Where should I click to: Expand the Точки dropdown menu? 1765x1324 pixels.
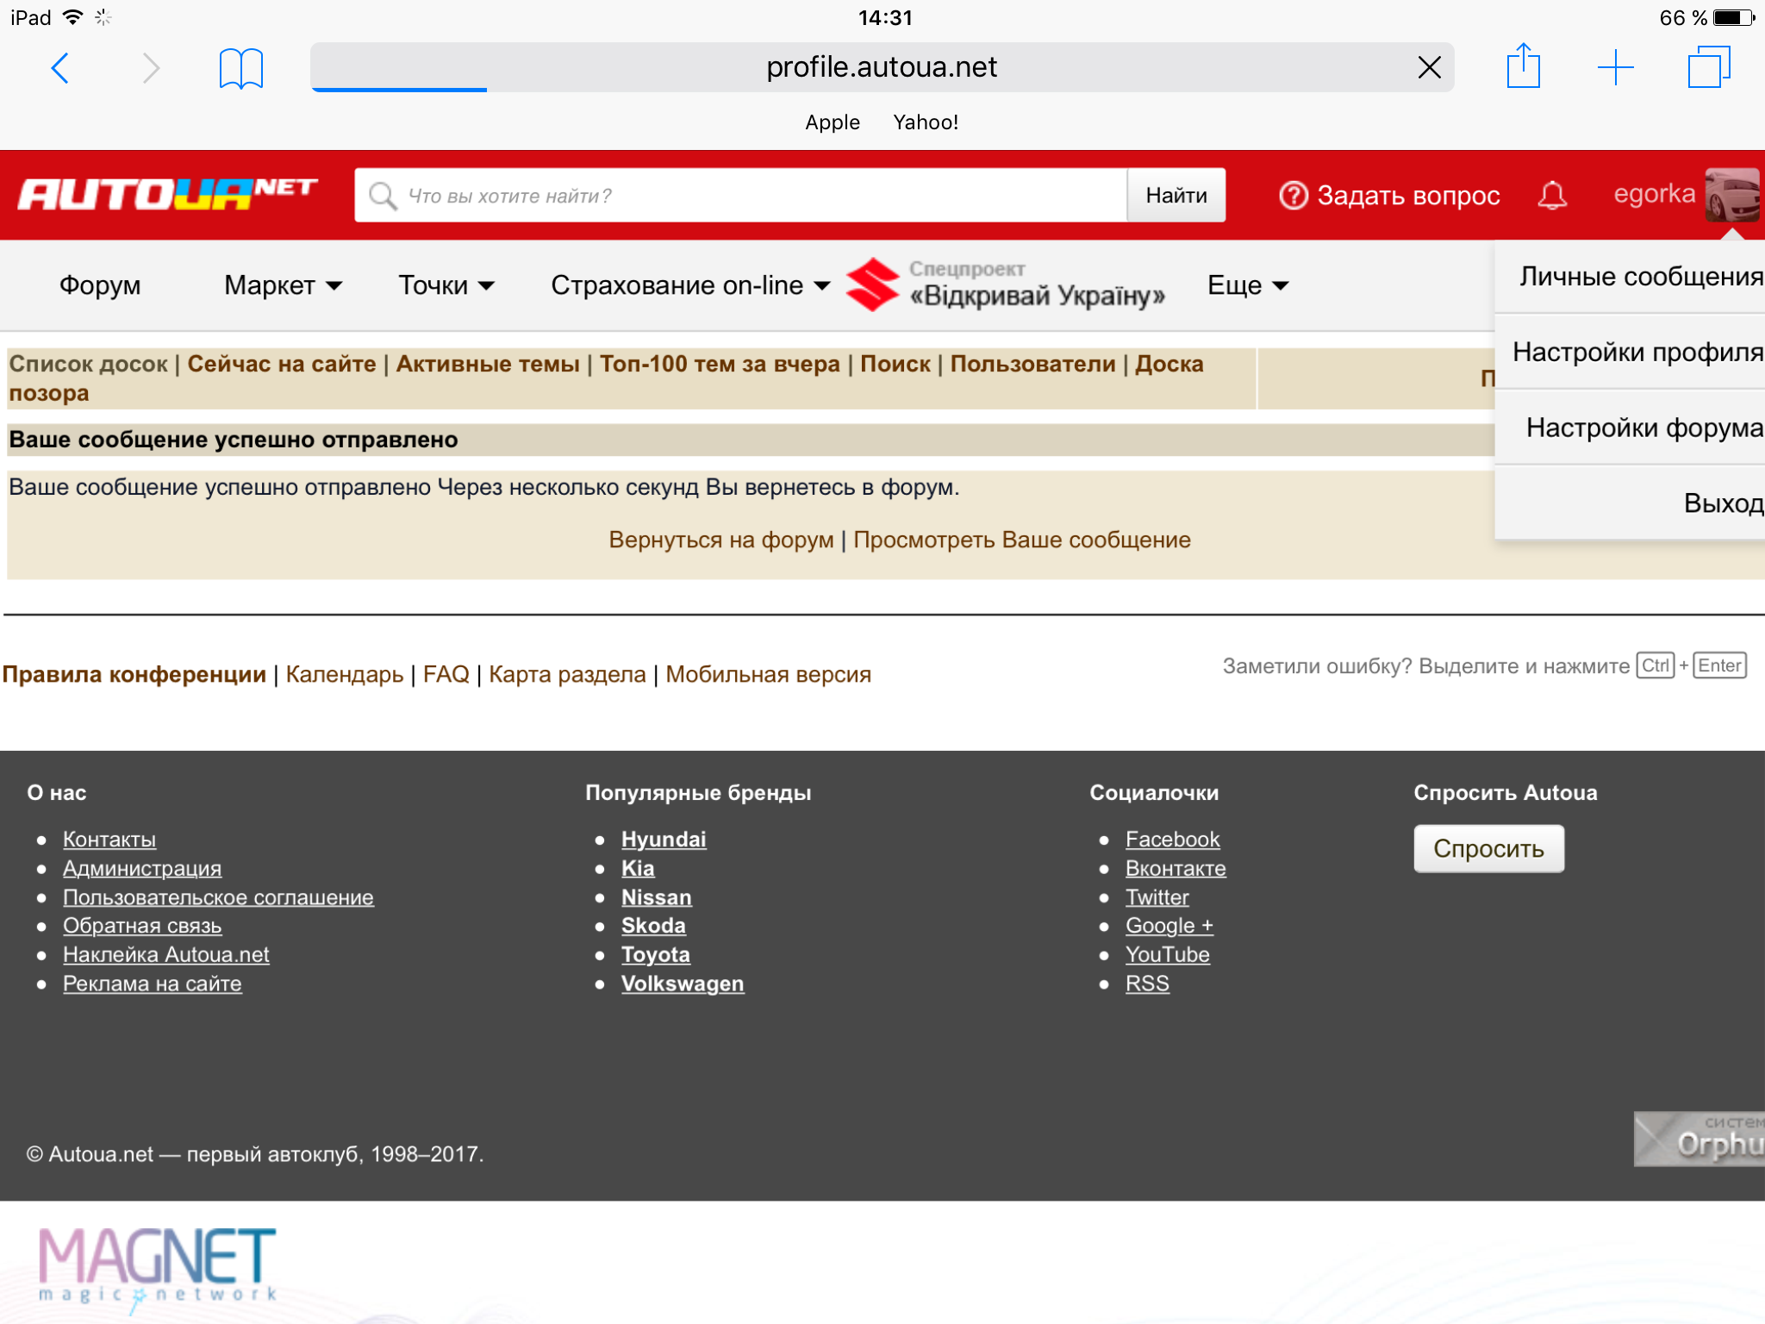(446, 285)
